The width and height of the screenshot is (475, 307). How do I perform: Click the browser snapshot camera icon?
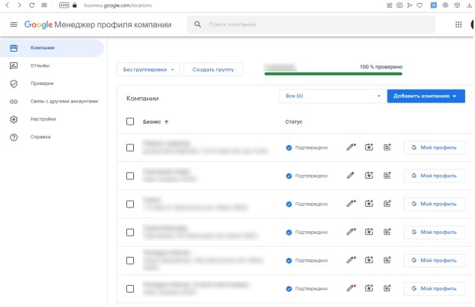400,5
